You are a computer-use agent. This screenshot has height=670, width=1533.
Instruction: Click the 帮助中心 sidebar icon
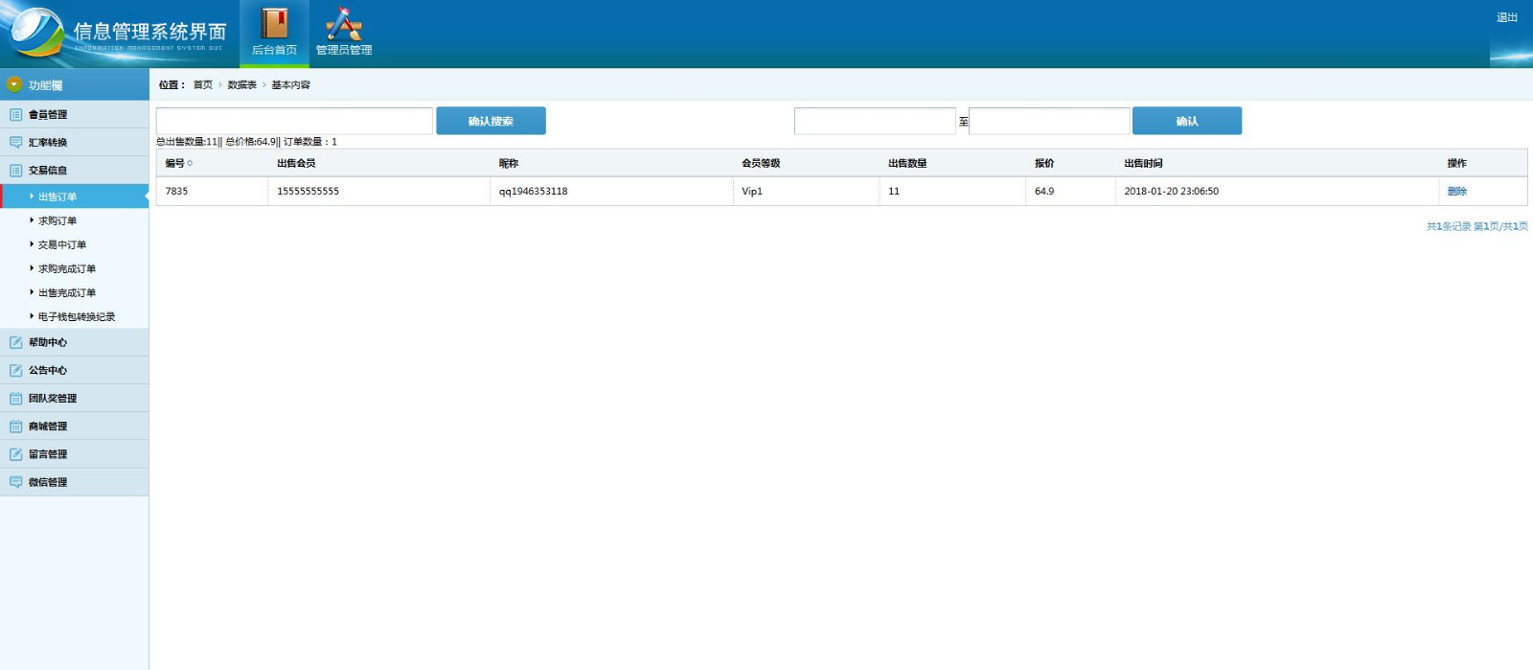(x=15, y=342)
